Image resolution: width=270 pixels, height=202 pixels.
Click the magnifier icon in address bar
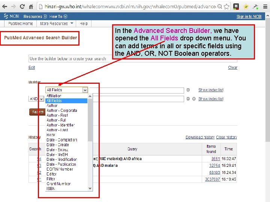tap(219, 7)
